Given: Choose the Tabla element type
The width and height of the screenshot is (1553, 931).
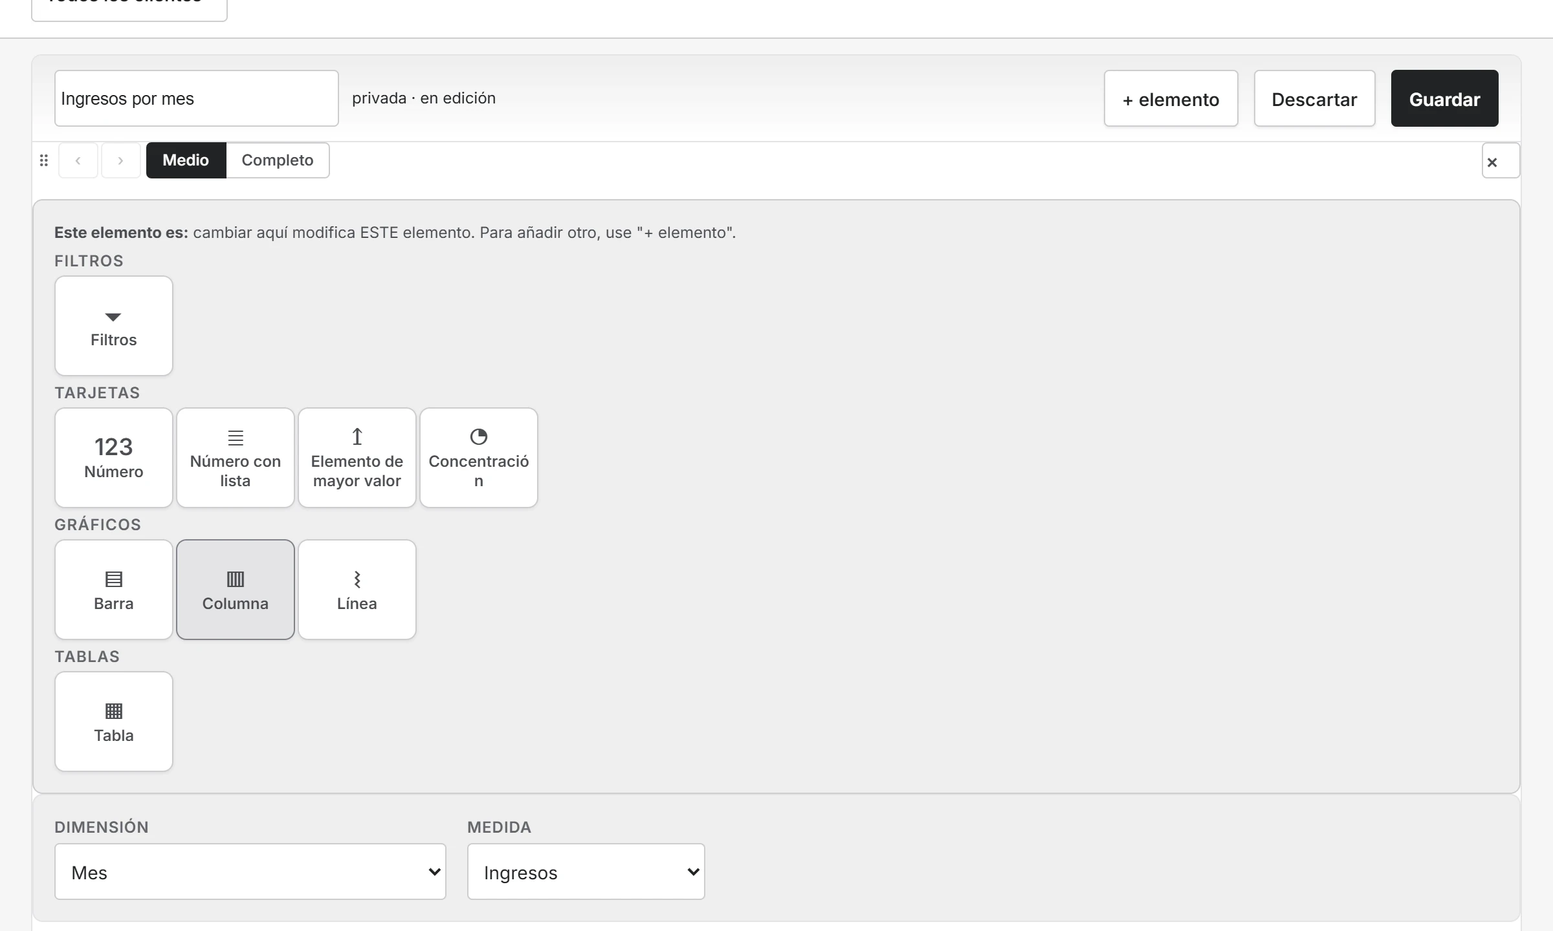Looking at the screenshot, I should [x=114, y=722].
